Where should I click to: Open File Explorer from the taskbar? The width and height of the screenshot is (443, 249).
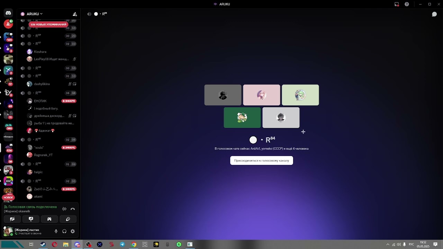(x=66, y=245)
